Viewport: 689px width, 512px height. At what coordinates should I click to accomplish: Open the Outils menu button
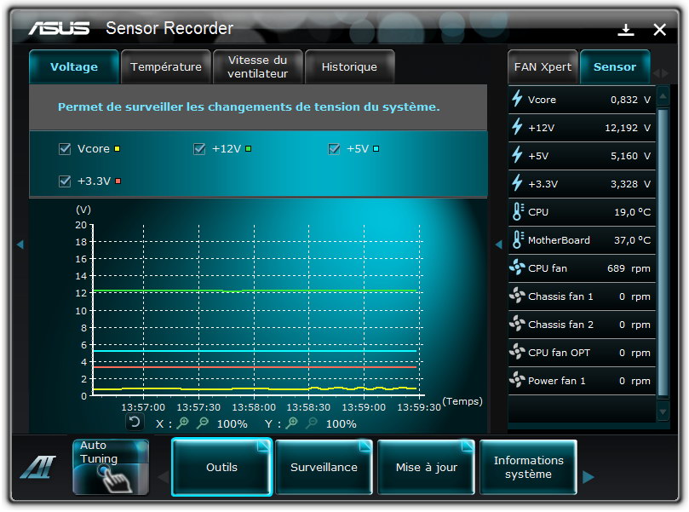(x=222, y=467)
